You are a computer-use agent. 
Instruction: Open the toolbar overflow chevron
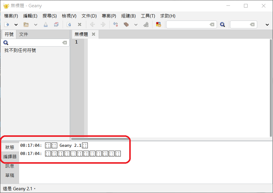[267, 25]
